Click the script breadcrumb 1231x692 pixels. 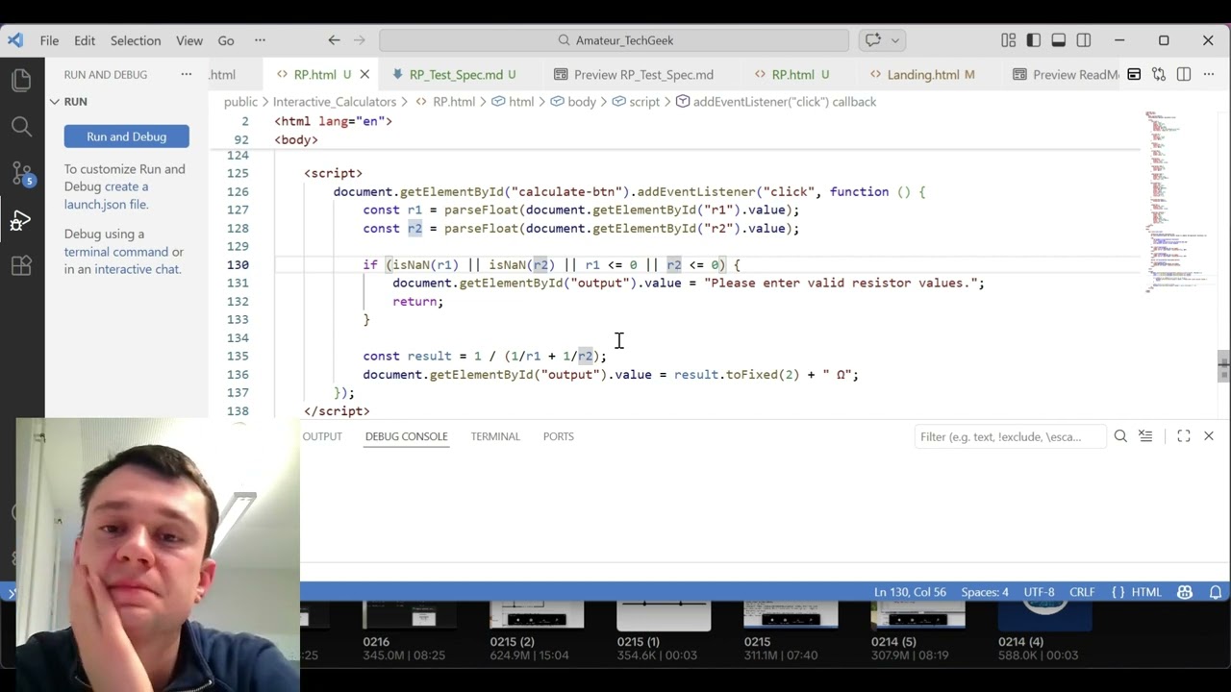coord(644,101)
